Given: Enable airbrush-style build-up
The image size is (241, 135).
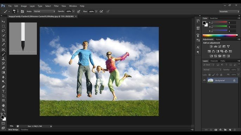Looking at the screenshot, I should (x=101, y=12).
